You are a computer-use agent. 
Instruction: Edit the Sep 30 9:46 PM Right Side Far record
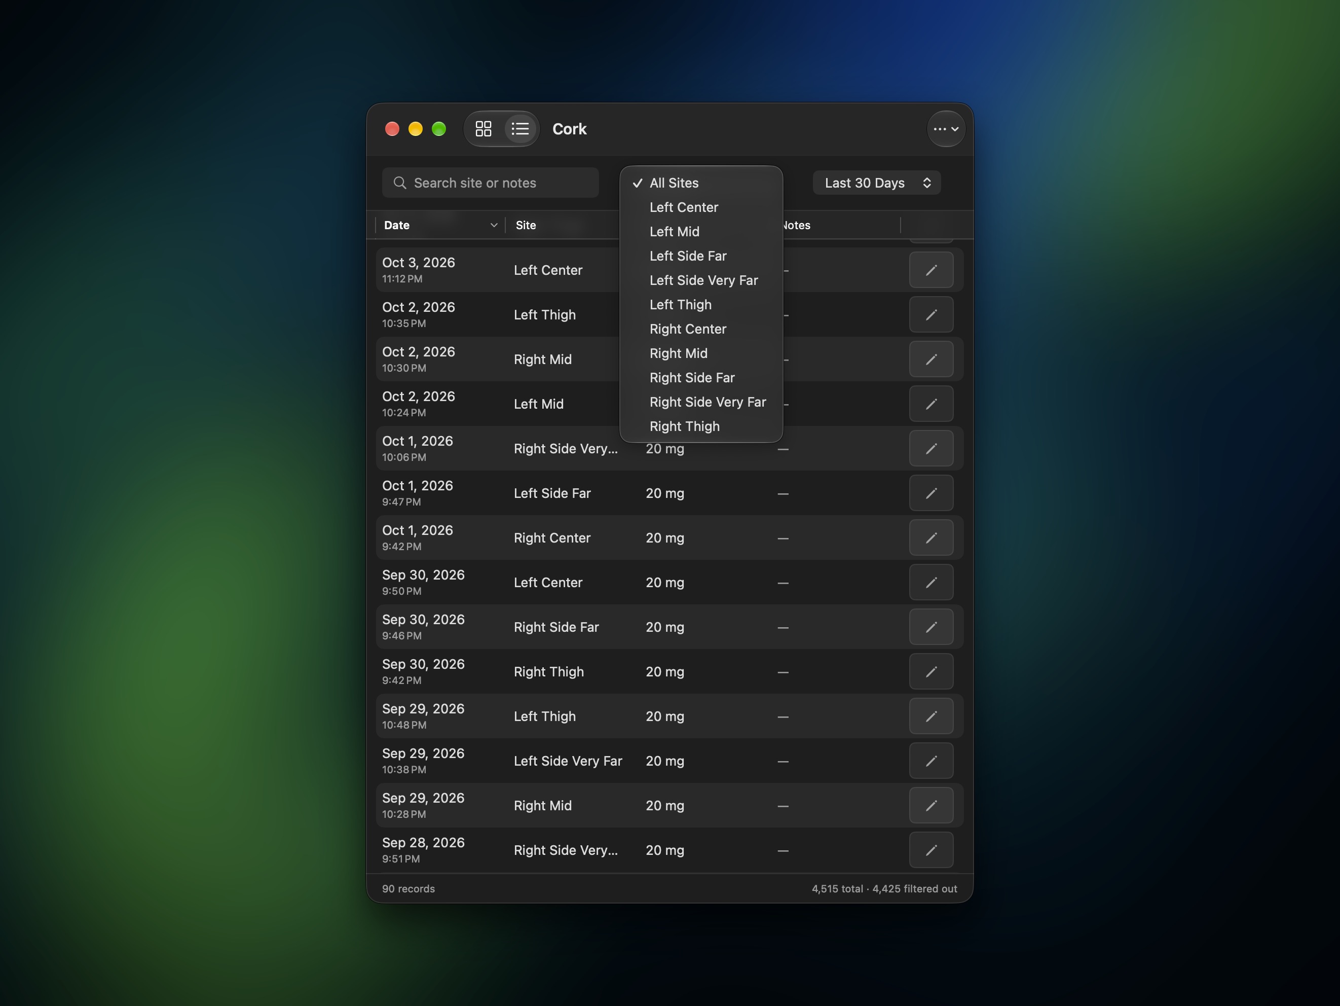930,627
